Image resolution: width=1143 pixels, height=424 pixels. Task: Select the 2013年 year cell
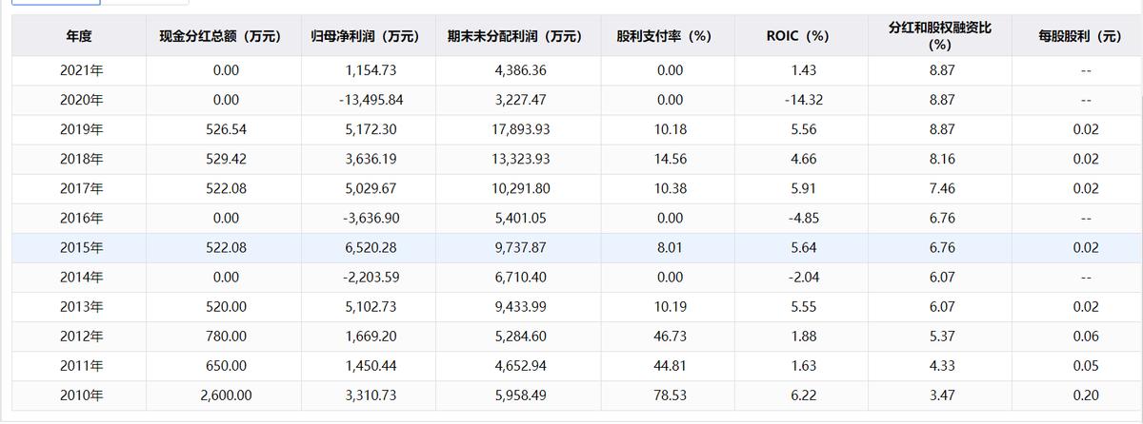tap(81, 307)
